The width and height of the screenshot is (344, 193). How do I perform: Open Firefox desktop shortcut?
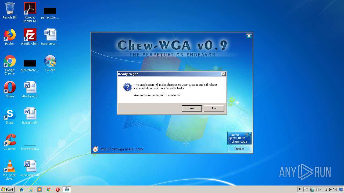tap(10, 37)
